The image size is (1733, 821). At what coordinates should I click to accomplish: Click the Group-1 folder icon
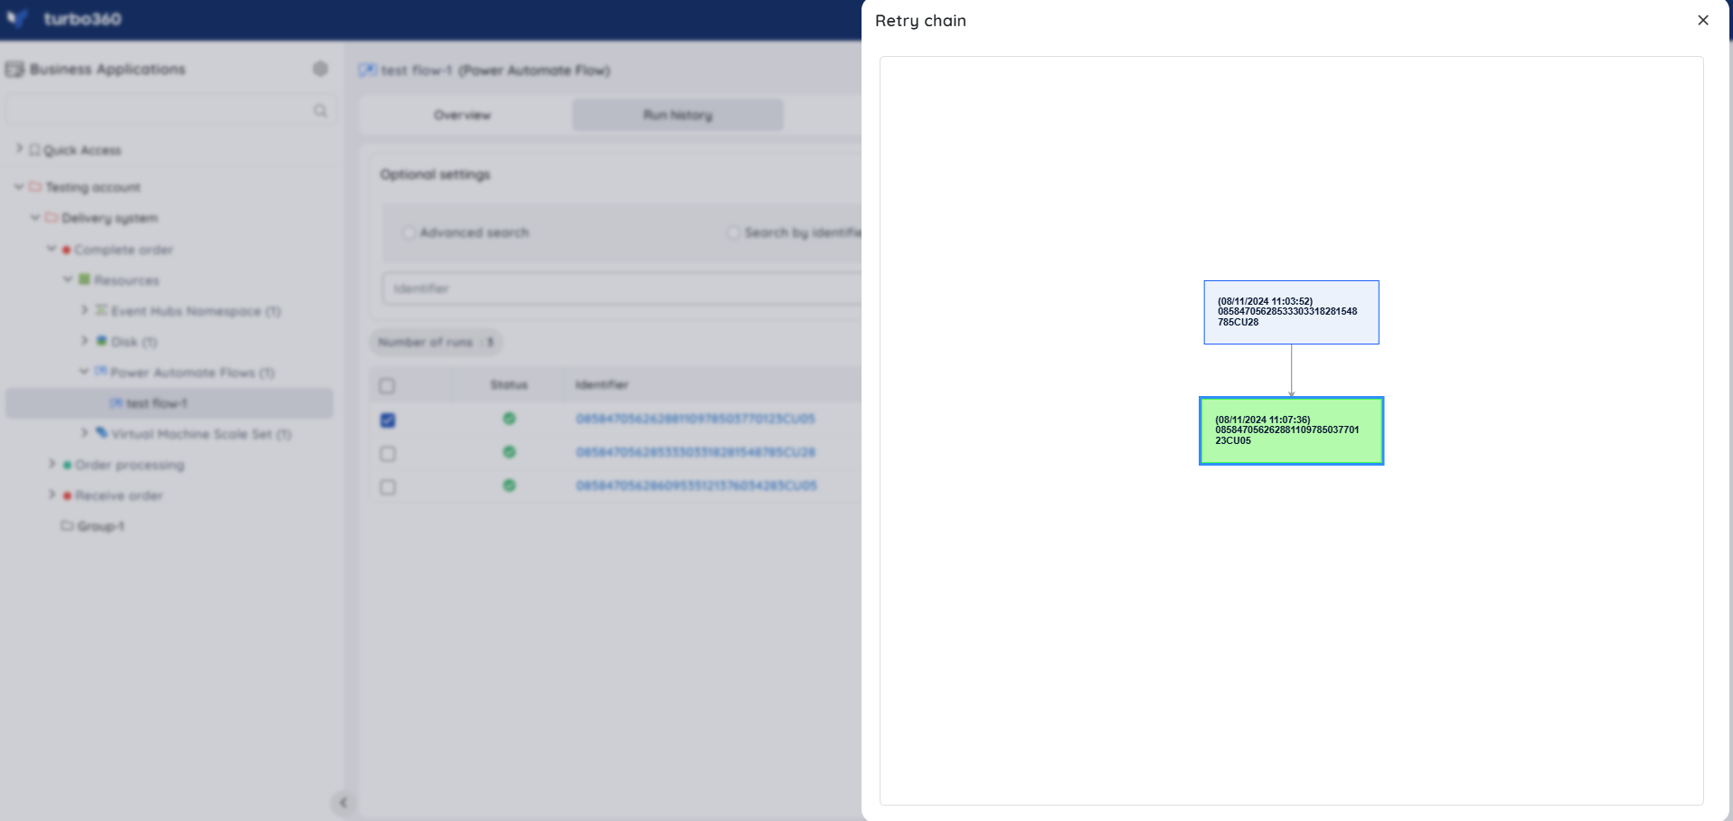point(67,525)
